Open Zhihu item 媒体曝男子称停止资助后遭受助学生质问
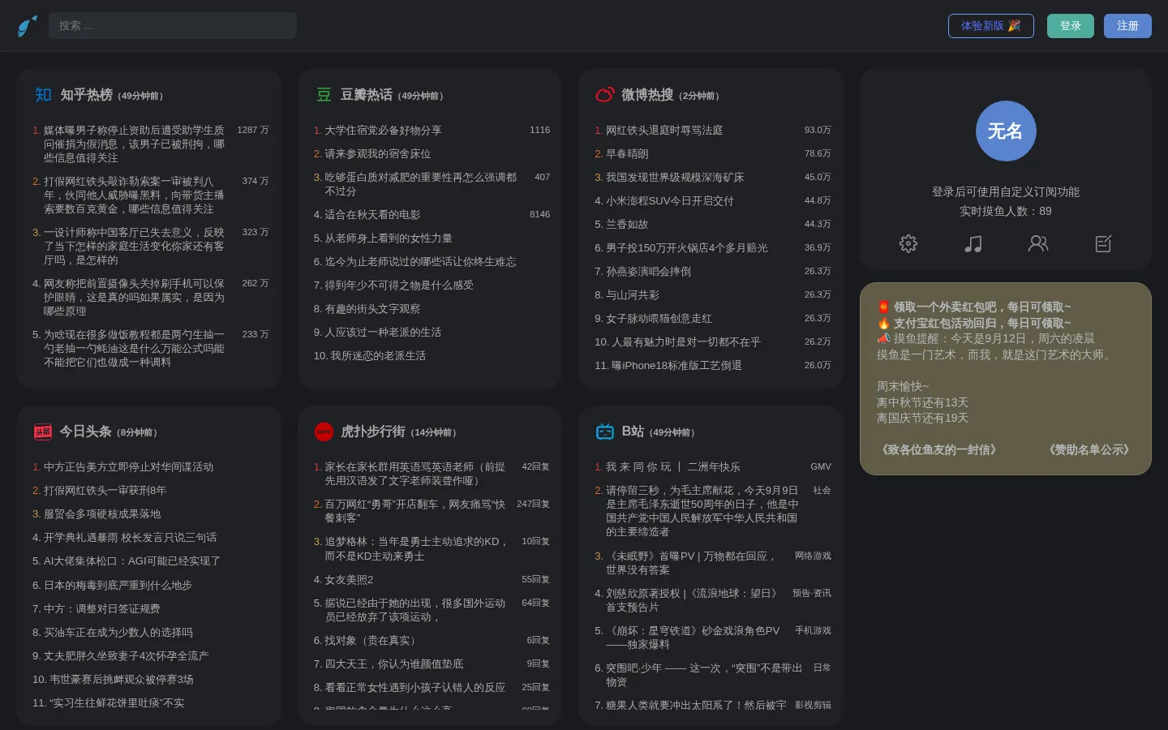 (134, 144)
